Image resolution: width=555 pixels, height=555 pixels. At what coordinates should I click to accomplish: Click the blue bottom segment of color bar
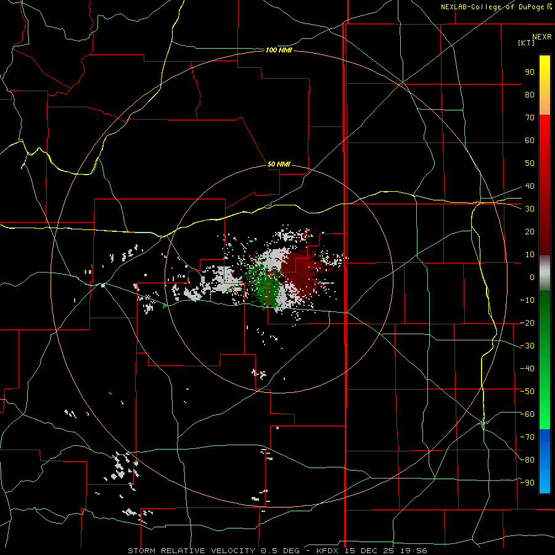545,461
